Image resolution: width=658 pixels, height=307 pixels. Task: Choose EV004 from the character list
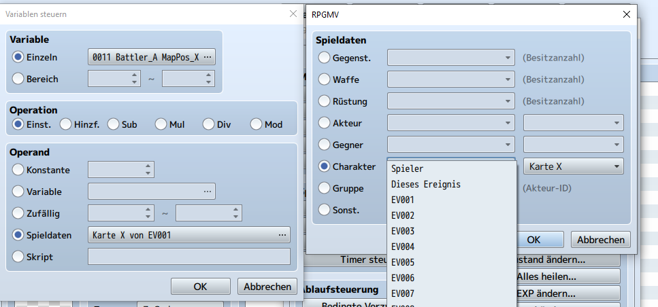(x=452, y=247)
